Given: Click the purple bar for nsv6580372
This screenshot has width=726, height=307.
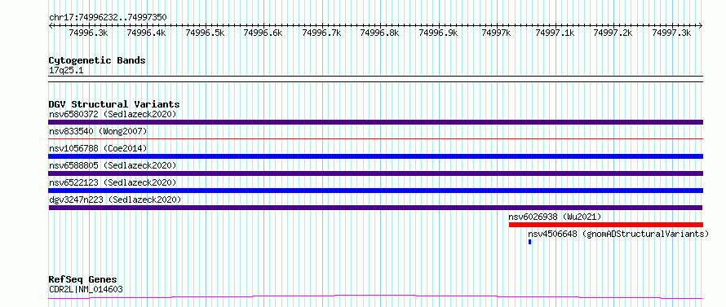Looking at the screenshot, I should pyautogui.click(x=375, y=122).
